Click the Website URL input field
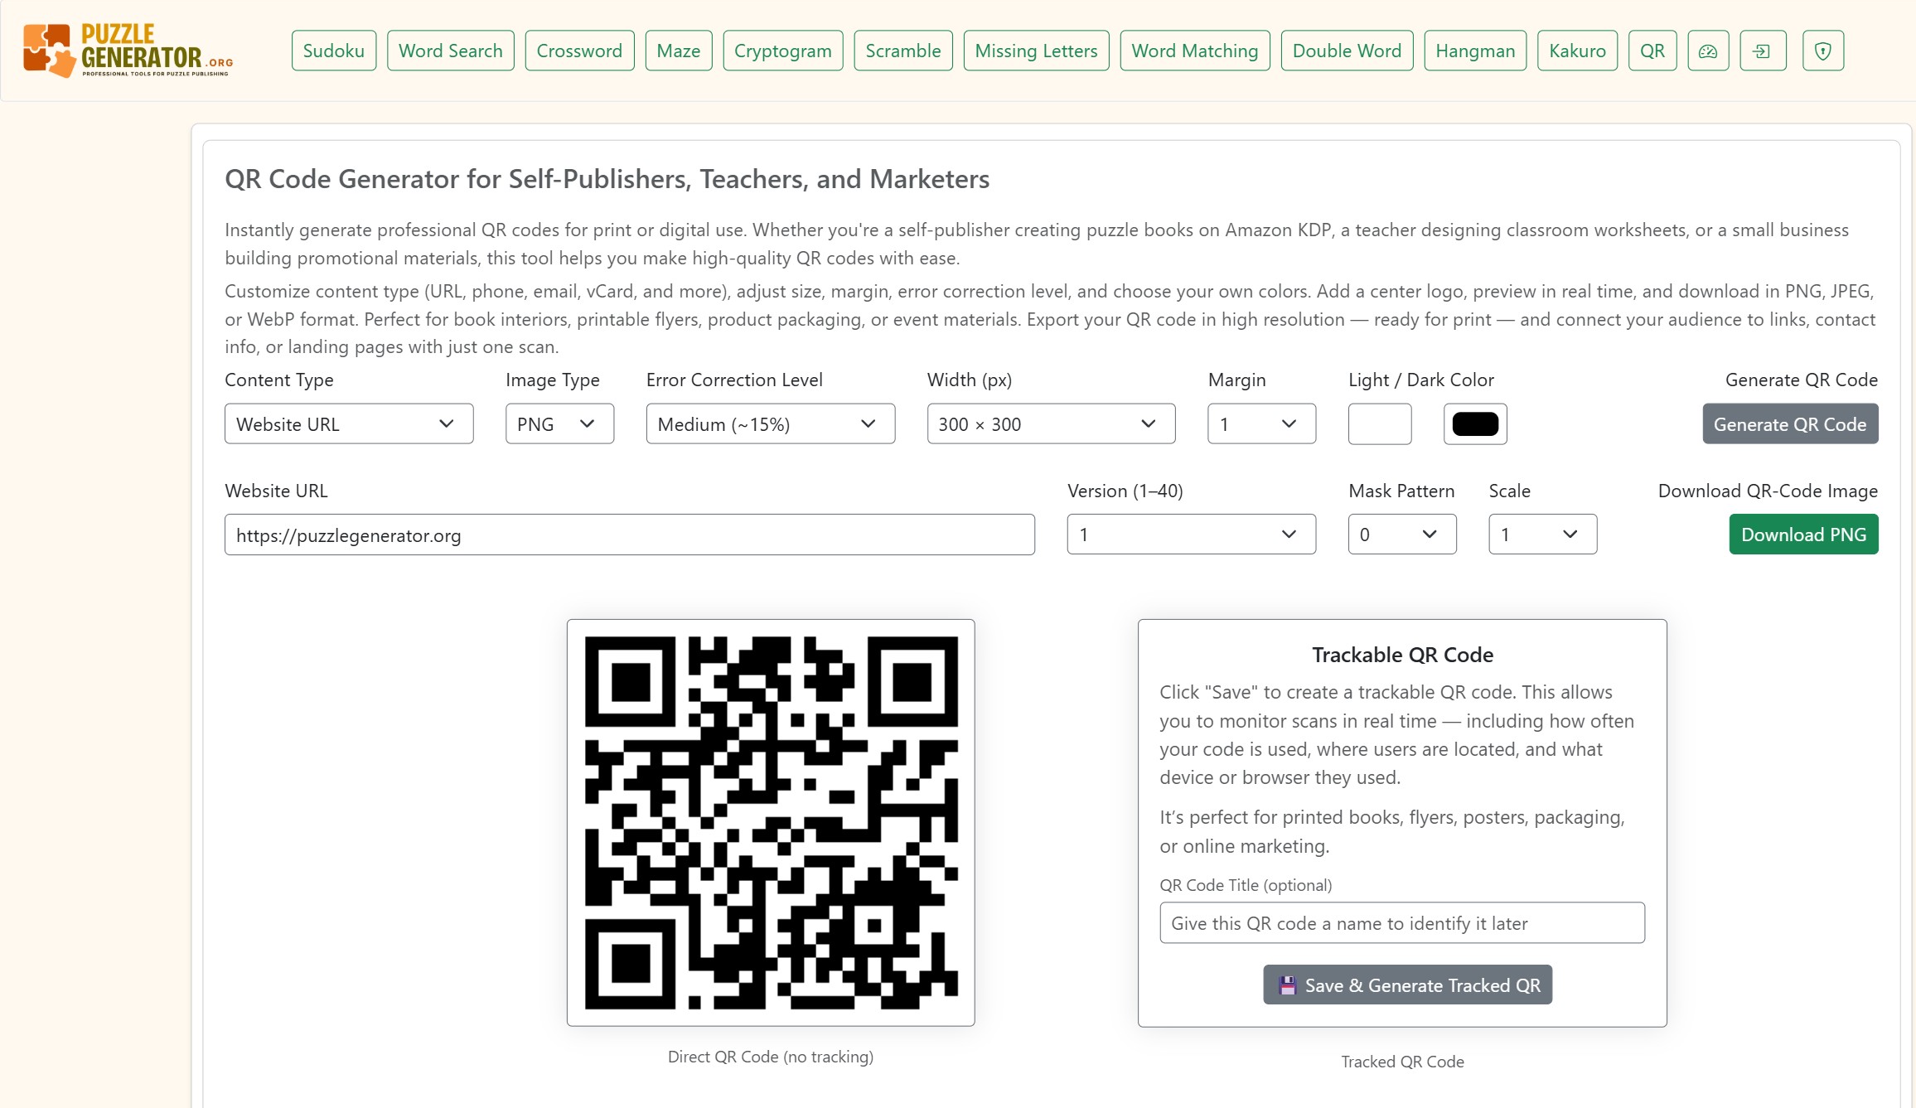The height and width of the screenshot is (1108, 1916). tap(628, 535)
